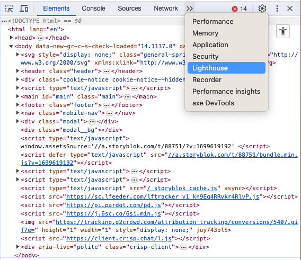The image size is (301, 260).
Task: Click the red error count badge
Action: coord(239,9)
